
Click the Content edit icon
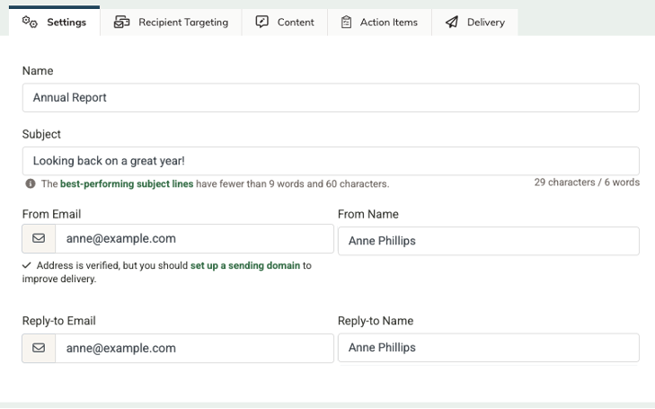[262, 22]
